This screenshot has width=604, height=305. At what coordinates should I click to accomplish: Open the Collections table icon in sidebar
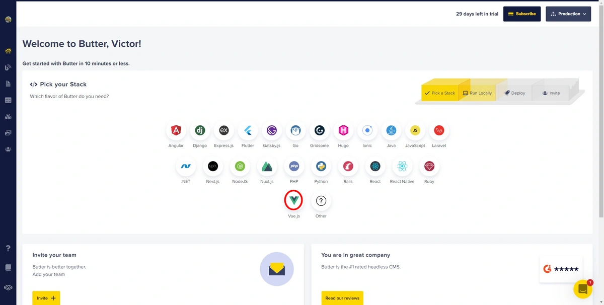click(8, 100)
